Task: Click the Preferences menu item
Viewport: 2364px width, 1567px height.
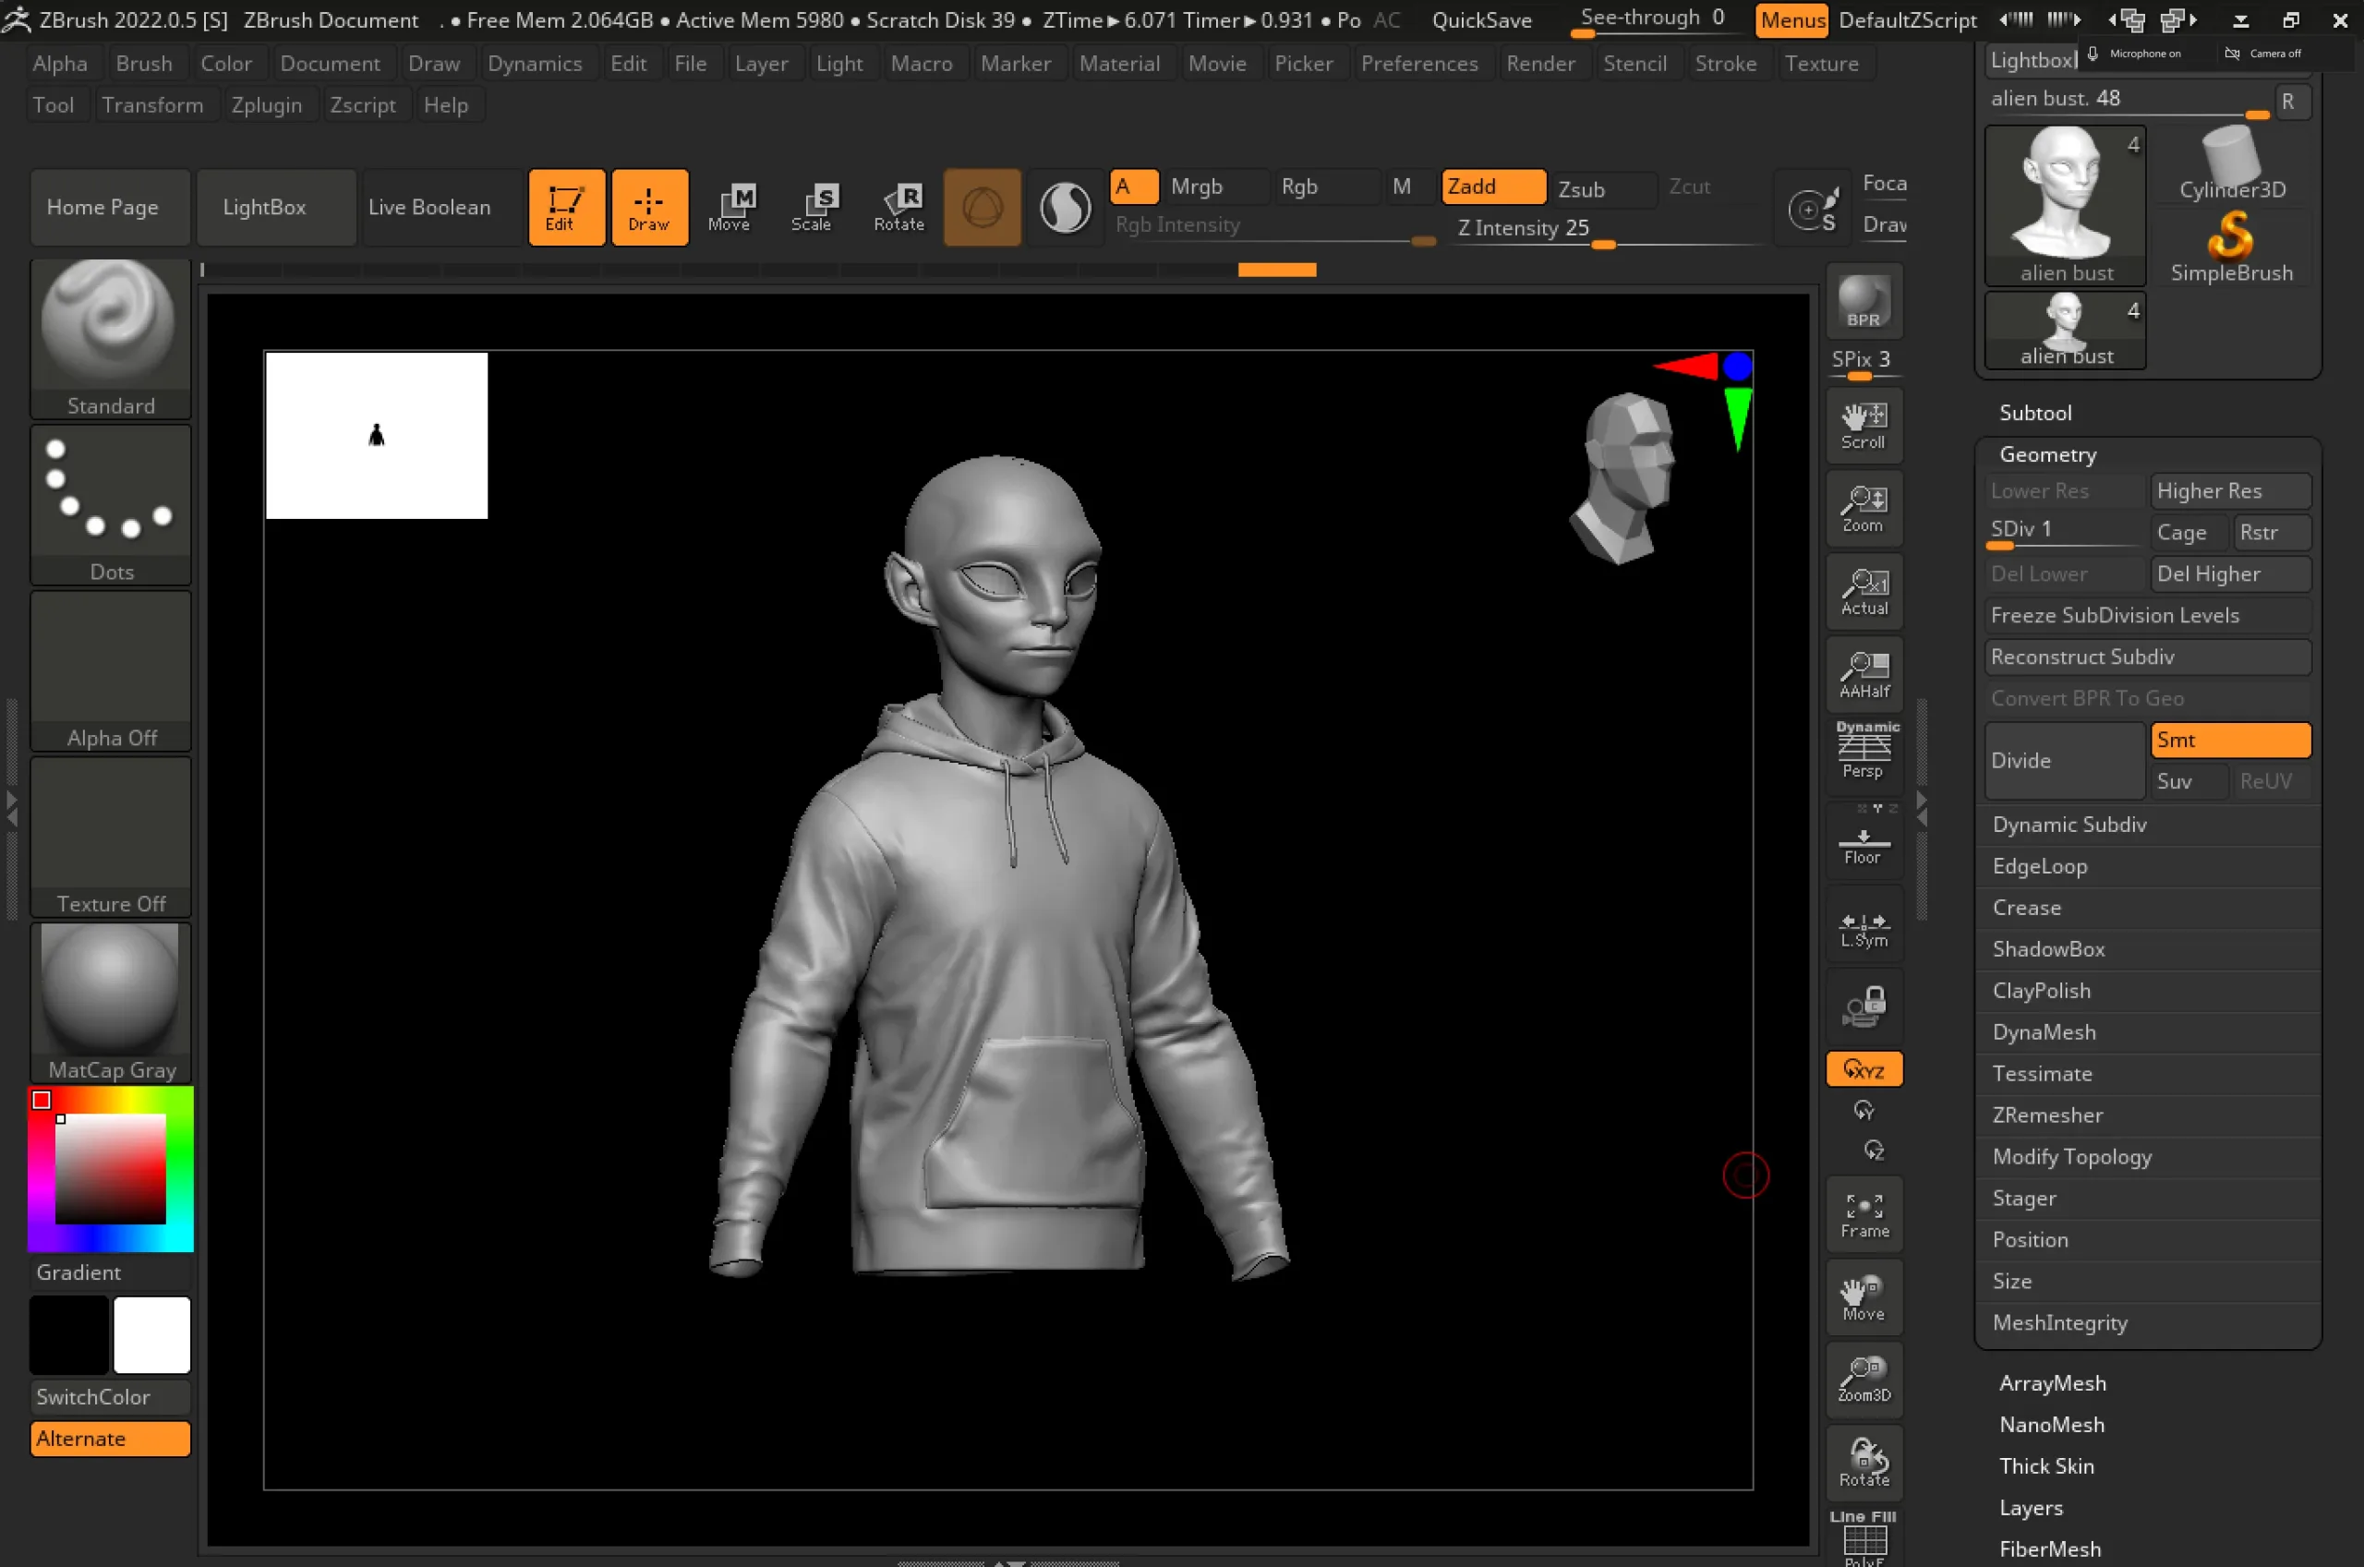Action: (1417, 63)
